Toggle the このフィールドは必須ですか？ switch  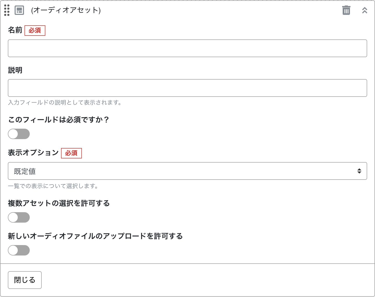point(19,134)
